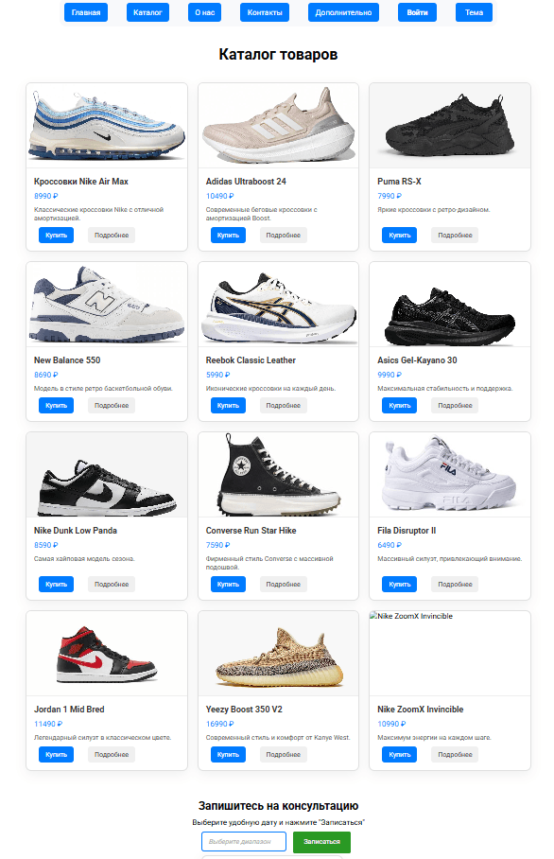Open the Каталог menu item
This screenshot has width=554, height=859.
147,12
